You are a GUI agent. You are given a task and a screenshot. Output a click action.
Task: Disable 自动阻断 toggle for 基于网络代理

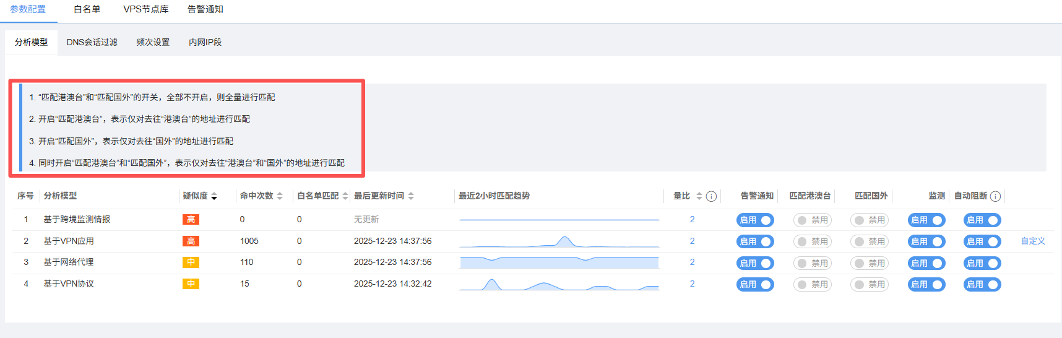(982, 263)
